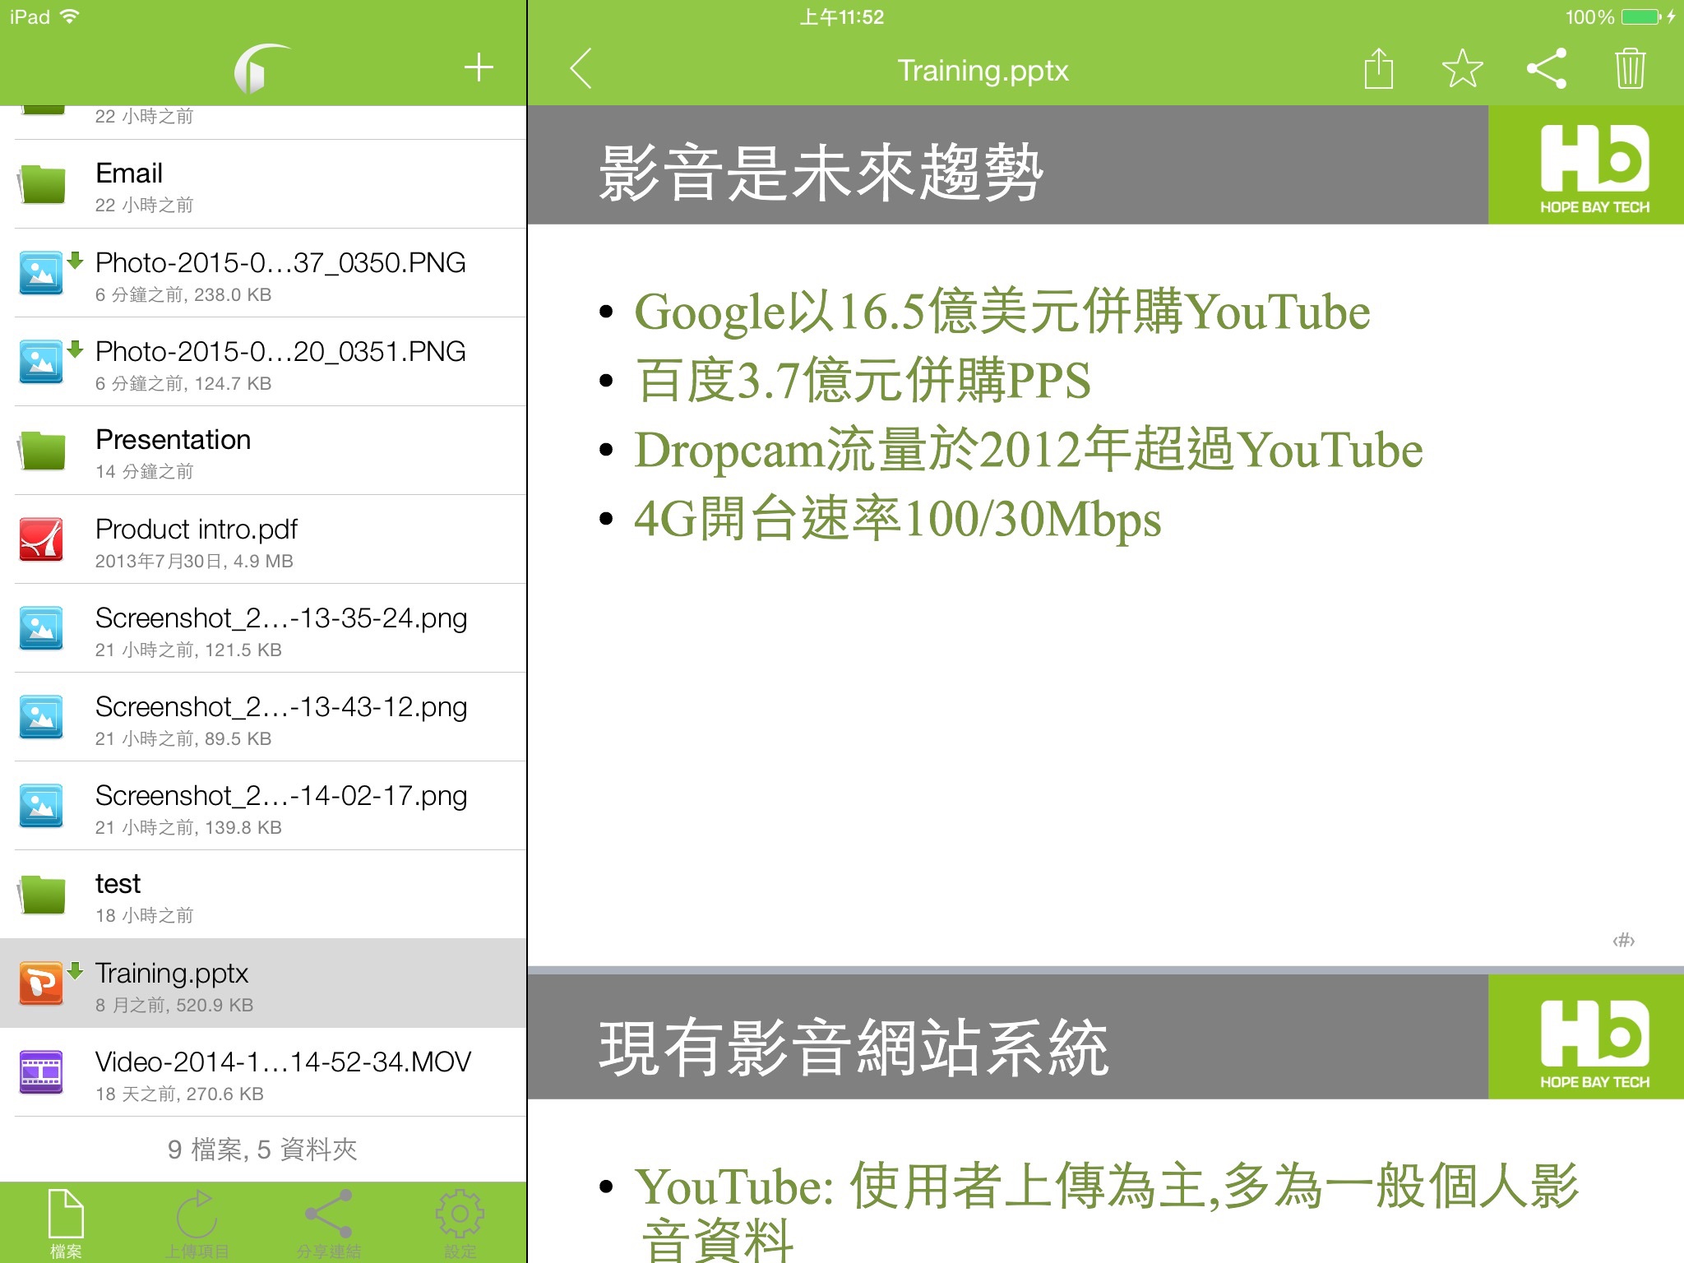Tap the plus add button

479,67
